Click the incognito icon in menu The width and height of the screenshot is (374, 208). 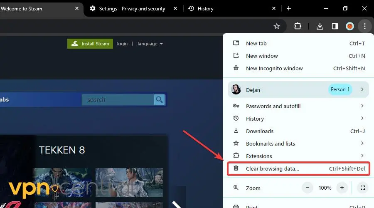(236, 68)
